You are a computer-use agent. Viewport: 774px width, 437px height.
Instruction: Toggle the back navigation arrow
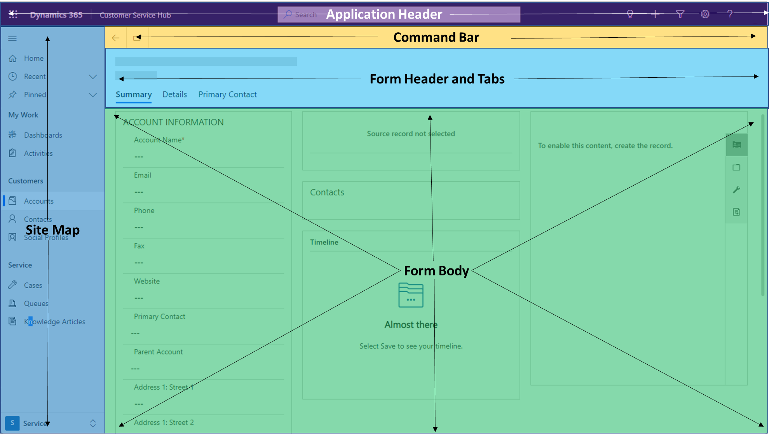click(x=115, y=37)
